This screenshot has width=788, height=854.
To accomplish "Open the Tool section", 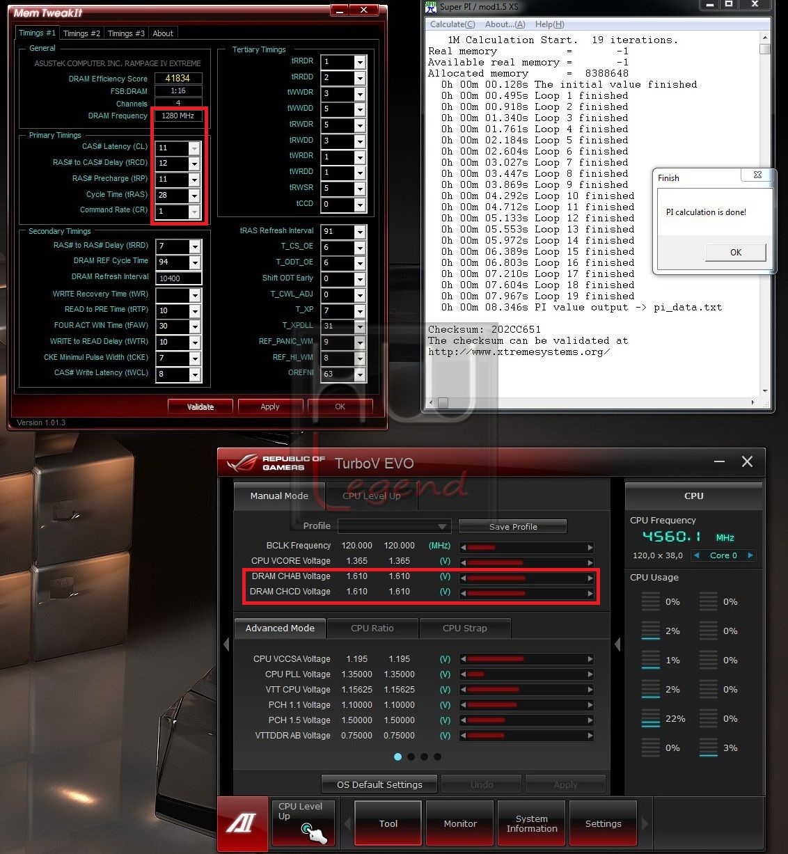I will (x=388, y=823).
